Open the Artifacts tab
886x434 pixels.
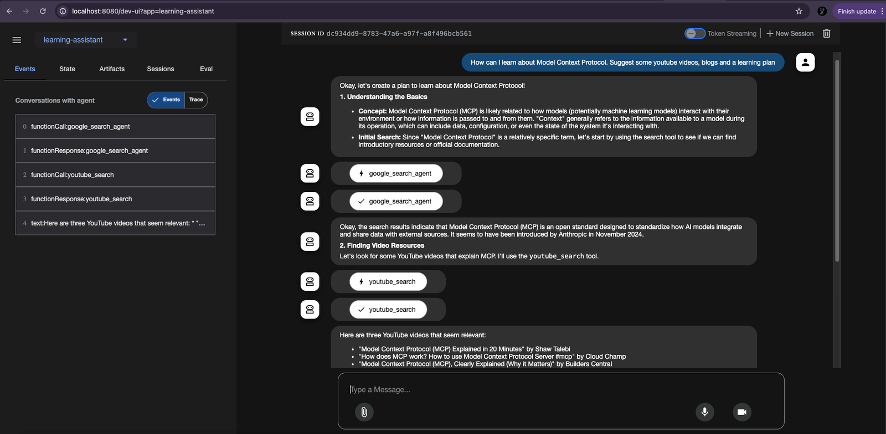(x=112, y=69)
